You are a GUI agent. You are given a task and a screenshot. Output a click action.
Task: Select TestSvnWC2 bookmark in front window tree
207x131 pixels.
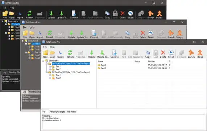(x=71, y=72)
